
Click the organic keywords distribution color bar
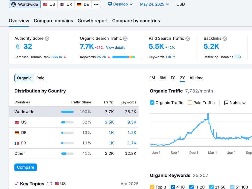pyautogui.click(x=123, y=57)
